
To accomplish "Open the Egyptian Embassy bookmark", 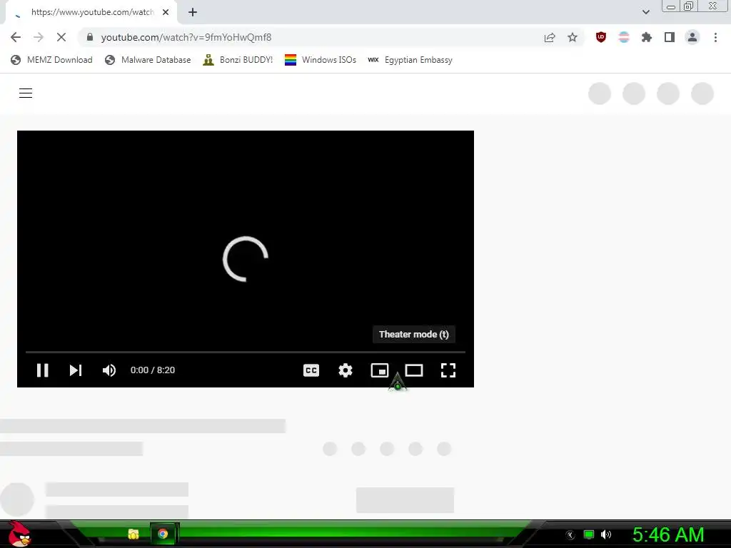I will [x=410, y=60].
